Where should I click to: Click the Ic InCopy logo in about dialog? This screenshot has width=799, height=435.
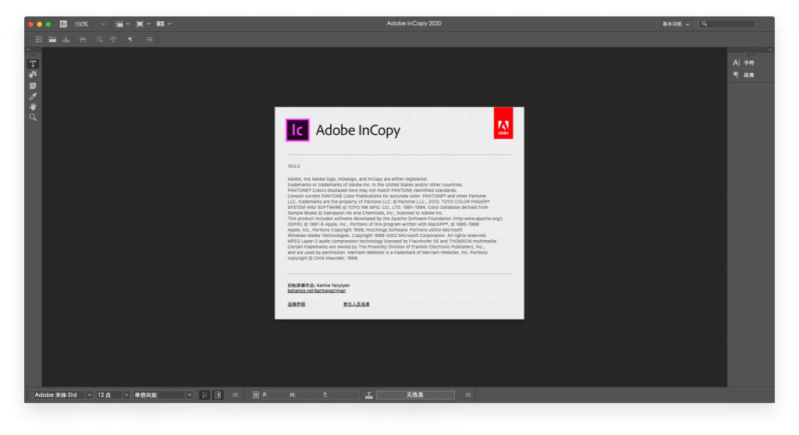click(x=297, y=130)
